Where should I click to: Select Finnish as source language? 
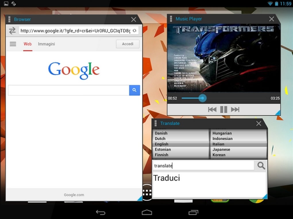[x=161, y=155]
